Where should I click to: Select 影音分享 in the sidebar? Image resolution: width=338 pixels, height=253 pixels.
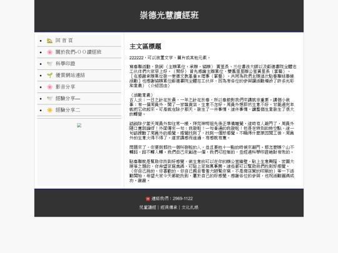coord(65,87)
